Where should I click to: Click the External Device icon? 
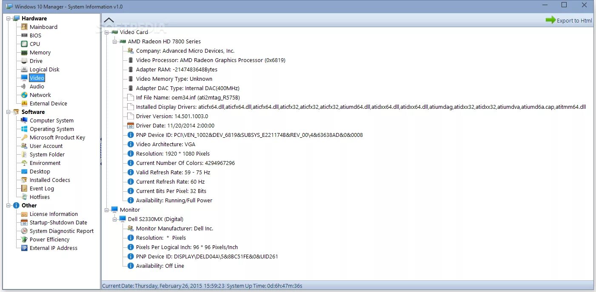24,103
